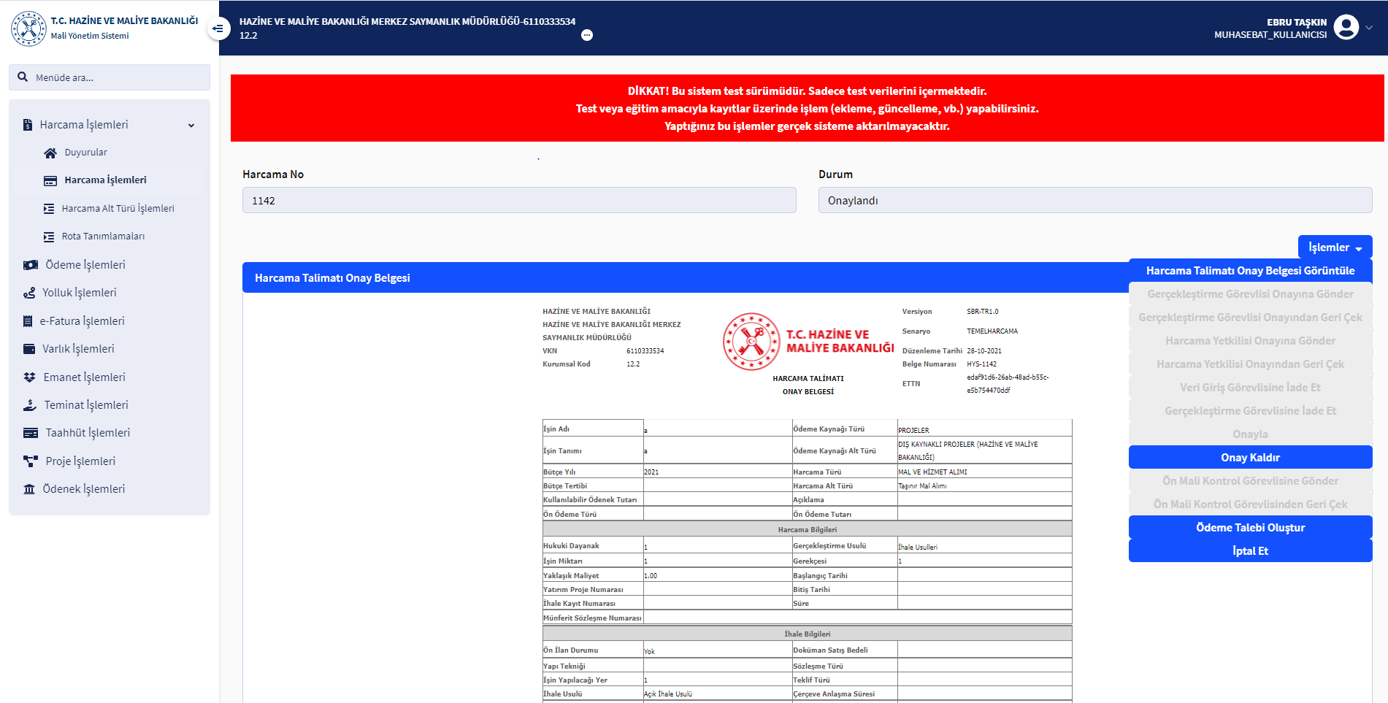Click Ödeme Talebi Oluştur button
Screen dimensions: 1388x703
point(1250,528)
